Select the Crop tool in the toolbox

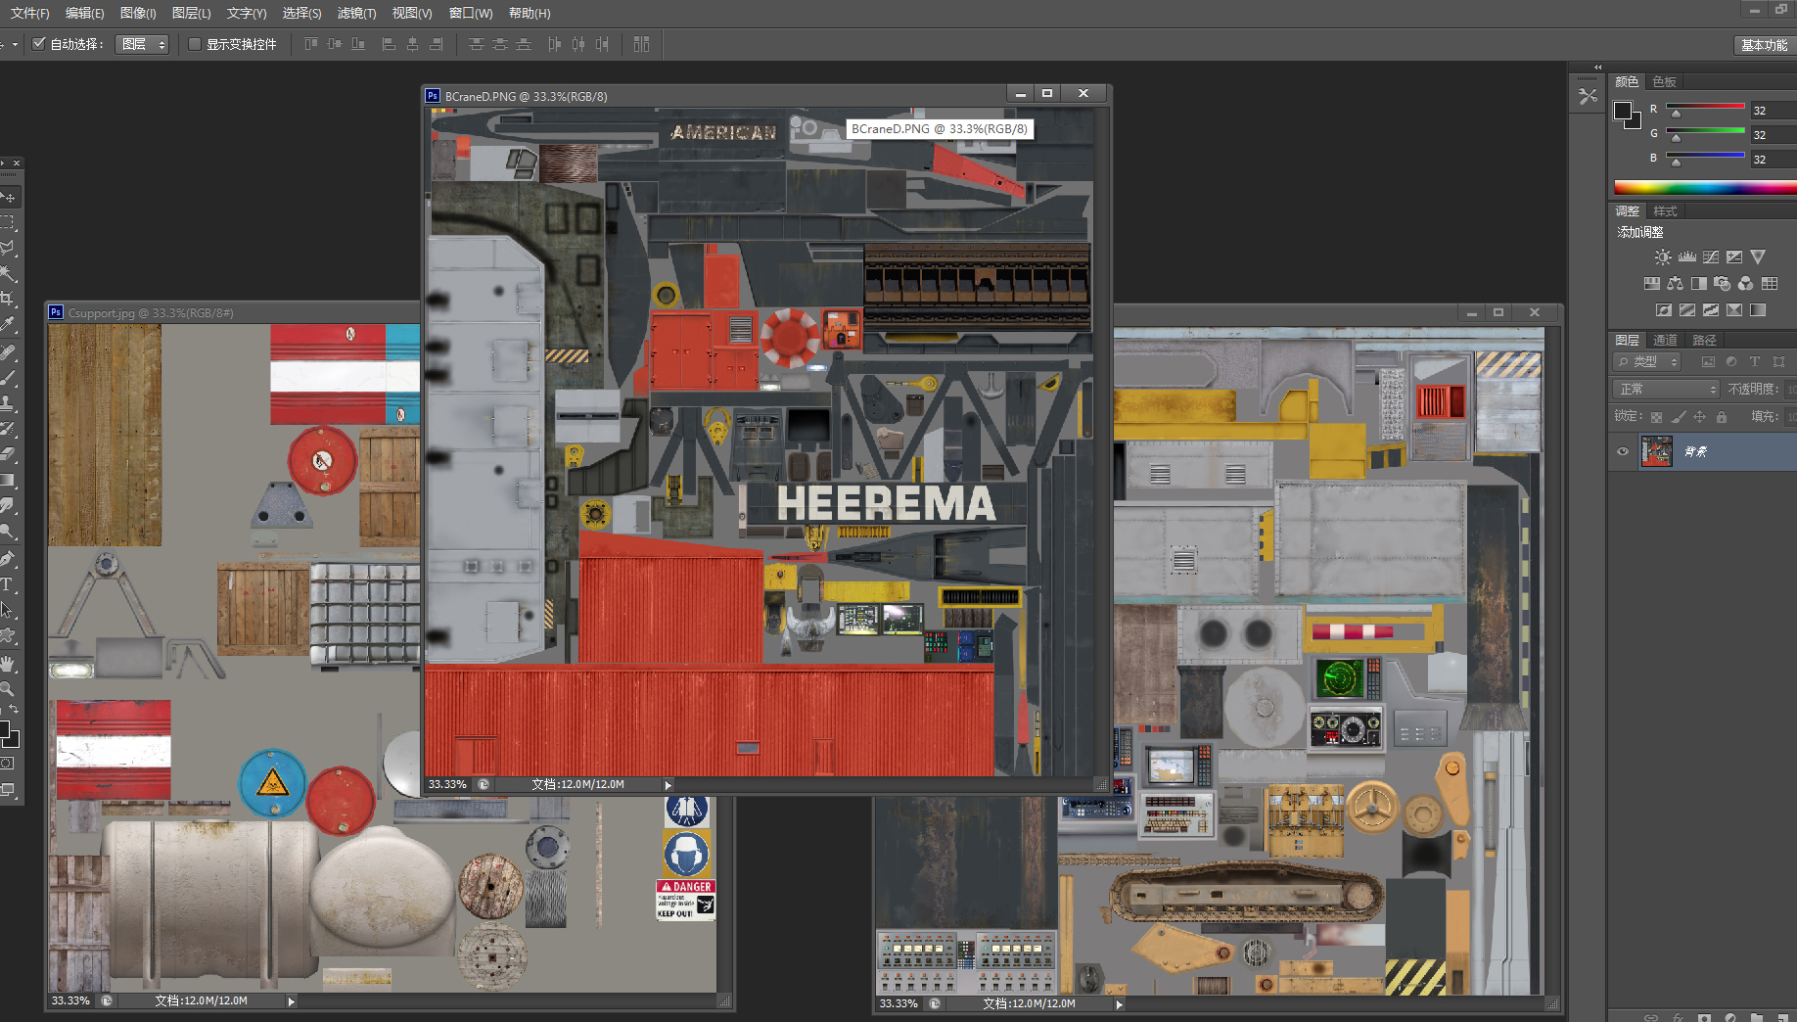(x=7, y=299)
